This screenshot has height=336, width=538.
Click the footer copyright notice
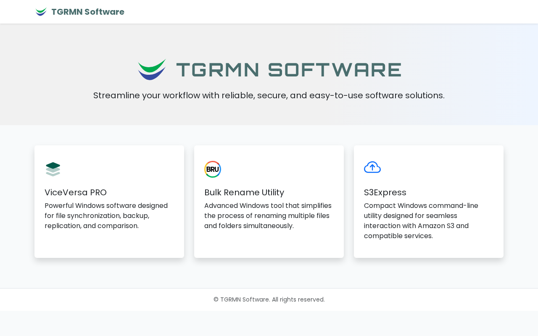click(x=269, y=299)
